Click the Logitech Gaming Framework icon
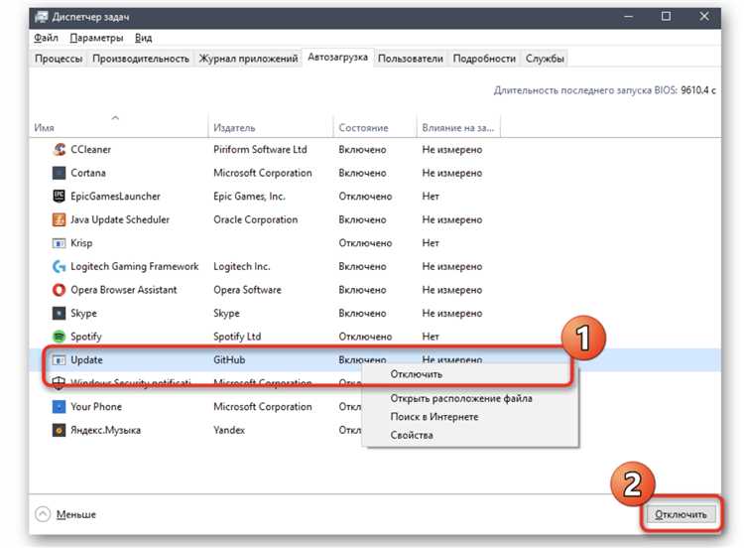 pos(59,266)
